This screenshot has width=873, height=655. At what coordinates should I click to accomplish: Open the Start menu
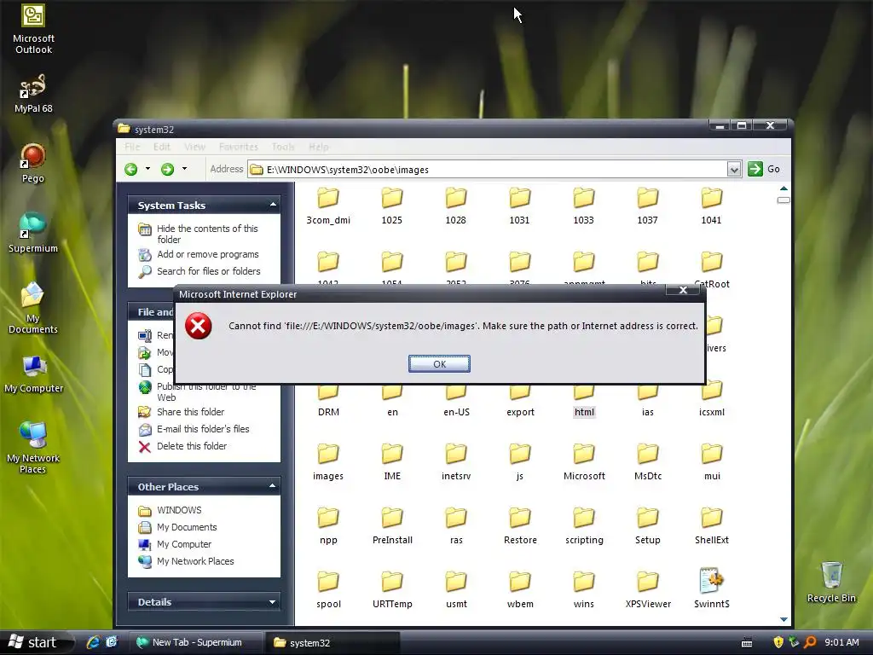pos(34,642)
